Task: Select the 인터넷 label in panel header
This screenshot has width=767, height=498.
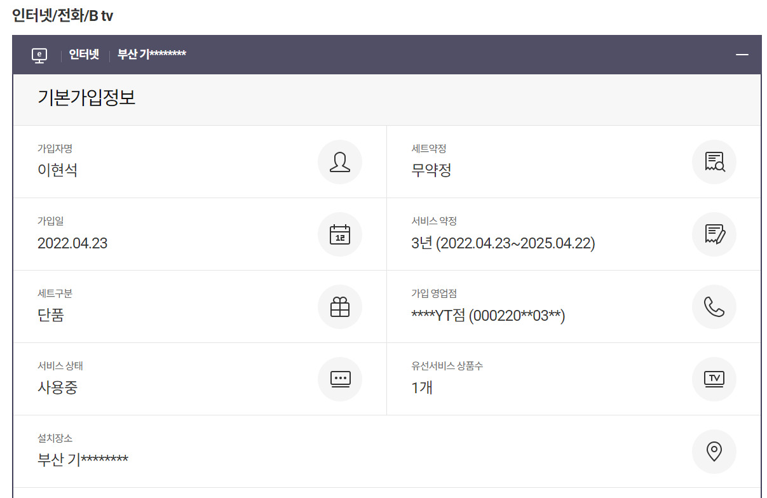Action: click(84, 55)
